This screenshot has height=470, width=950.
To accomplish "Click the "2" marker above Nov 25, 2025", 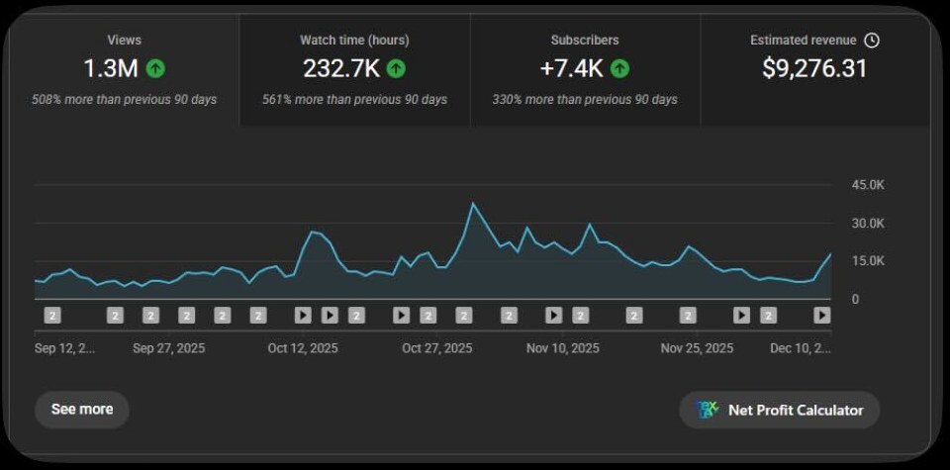I will click(688, 315).
